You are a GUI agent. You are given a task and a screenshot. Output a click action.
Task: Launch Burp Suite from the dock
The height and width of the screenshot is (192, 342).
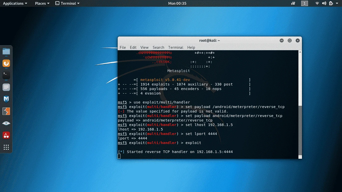tap(6, 111)
